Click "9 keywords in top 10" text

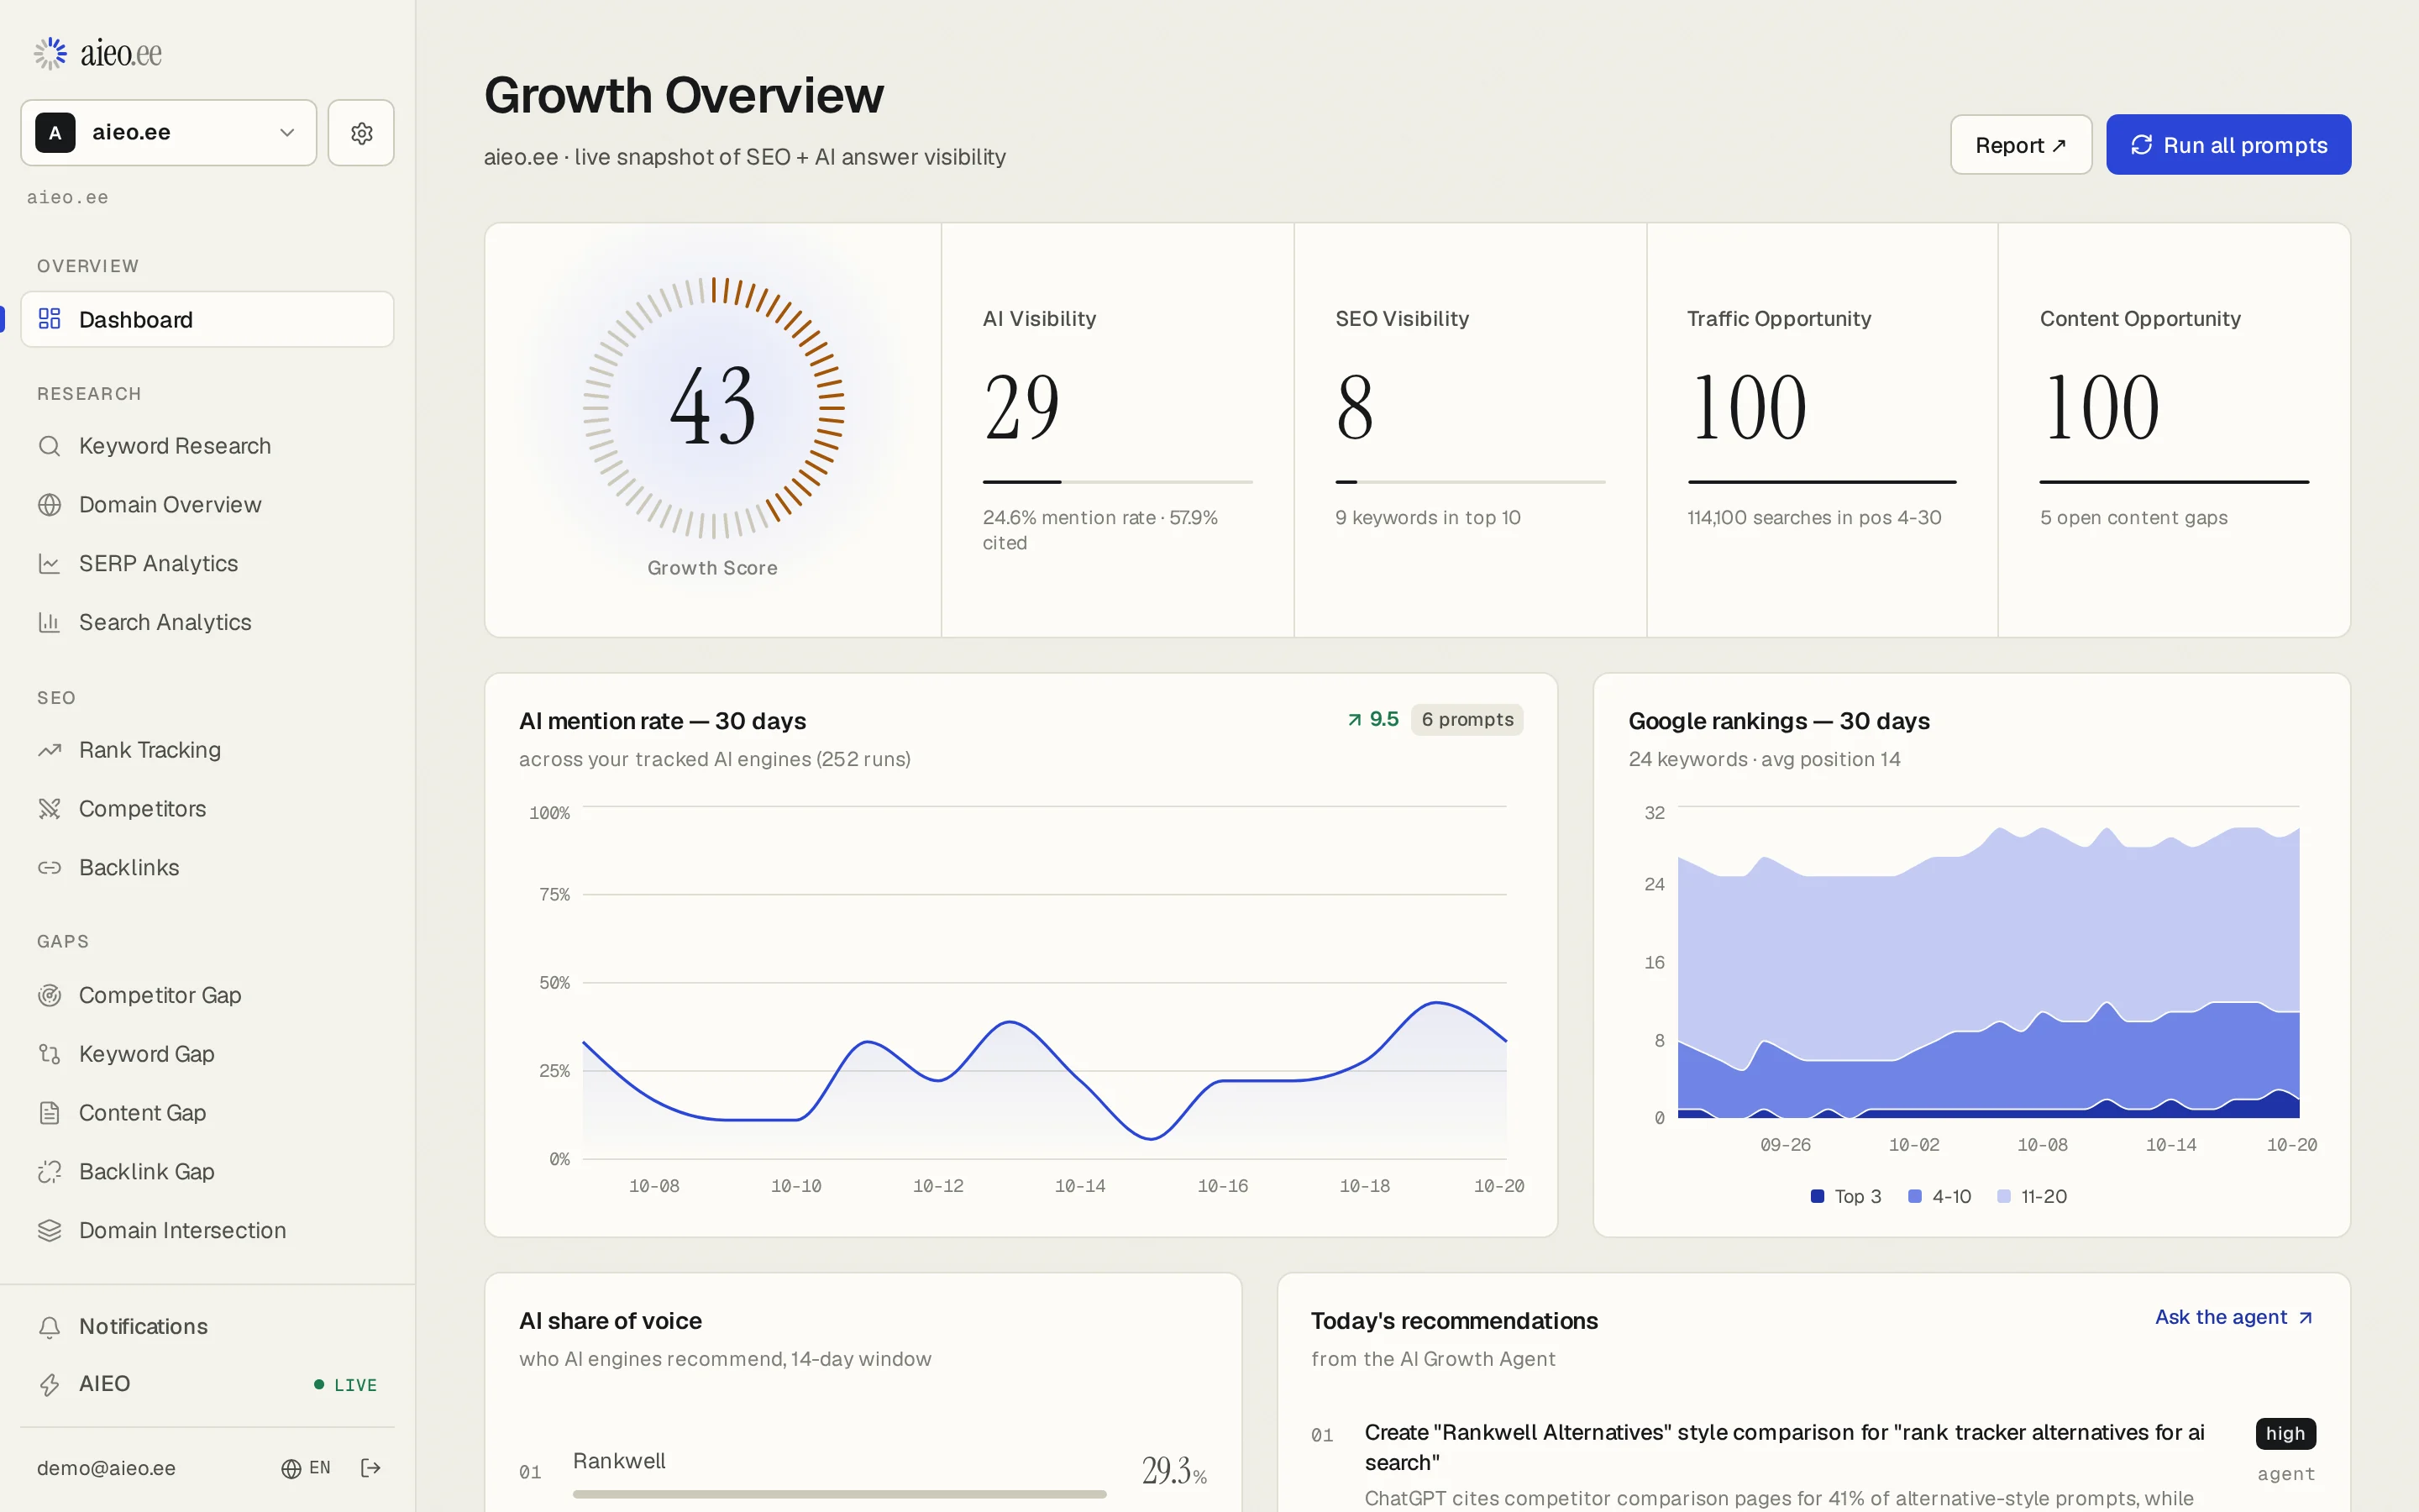[x=1427, y=518]
